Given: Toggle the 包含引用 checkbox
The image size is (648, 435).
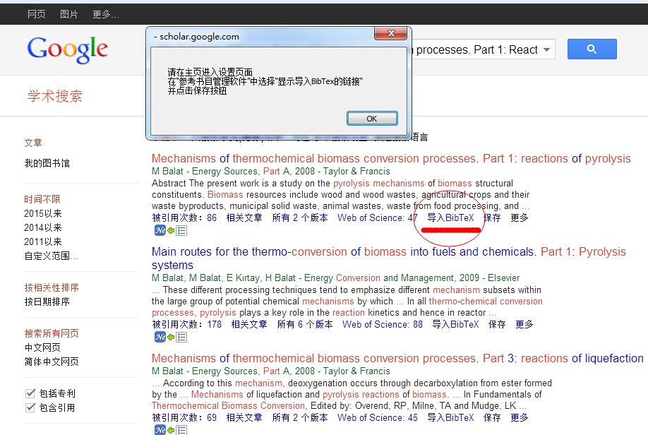Looking at the screenshot, I should click(30, 407).
